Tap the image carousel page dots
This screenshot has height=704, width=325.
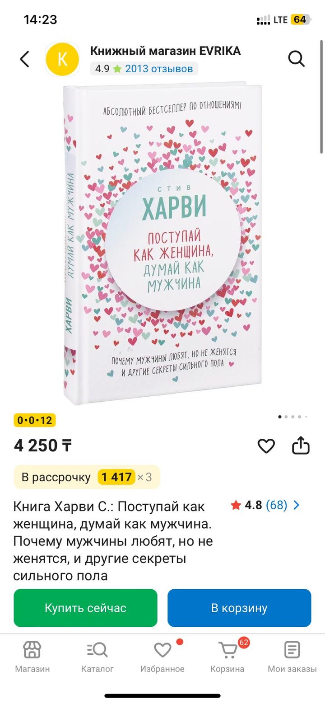(292, 417)
